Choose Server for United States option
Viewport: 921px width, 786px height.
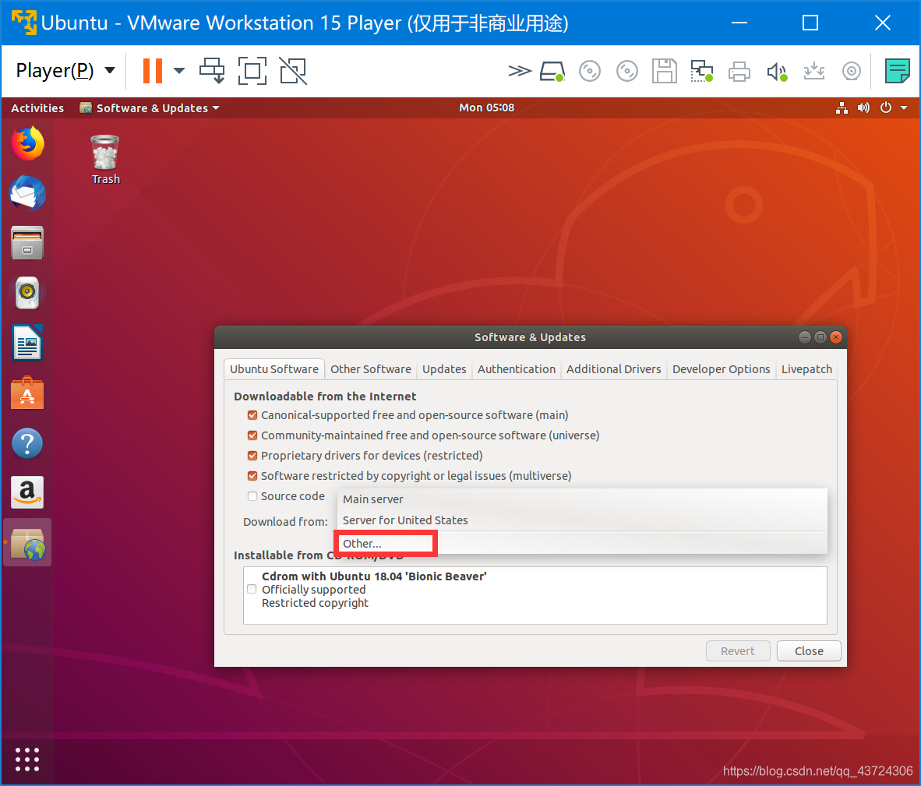[x=582, y=520]
